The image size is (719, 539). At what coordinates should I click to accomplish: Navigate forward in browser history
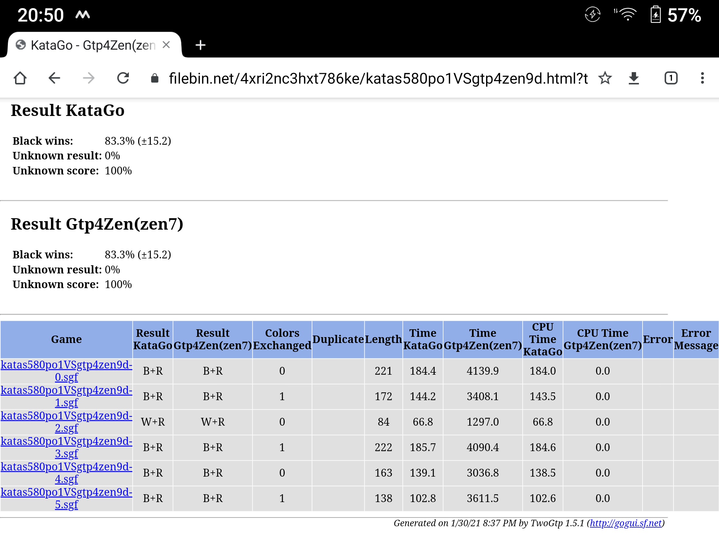[x=89, y=78]
